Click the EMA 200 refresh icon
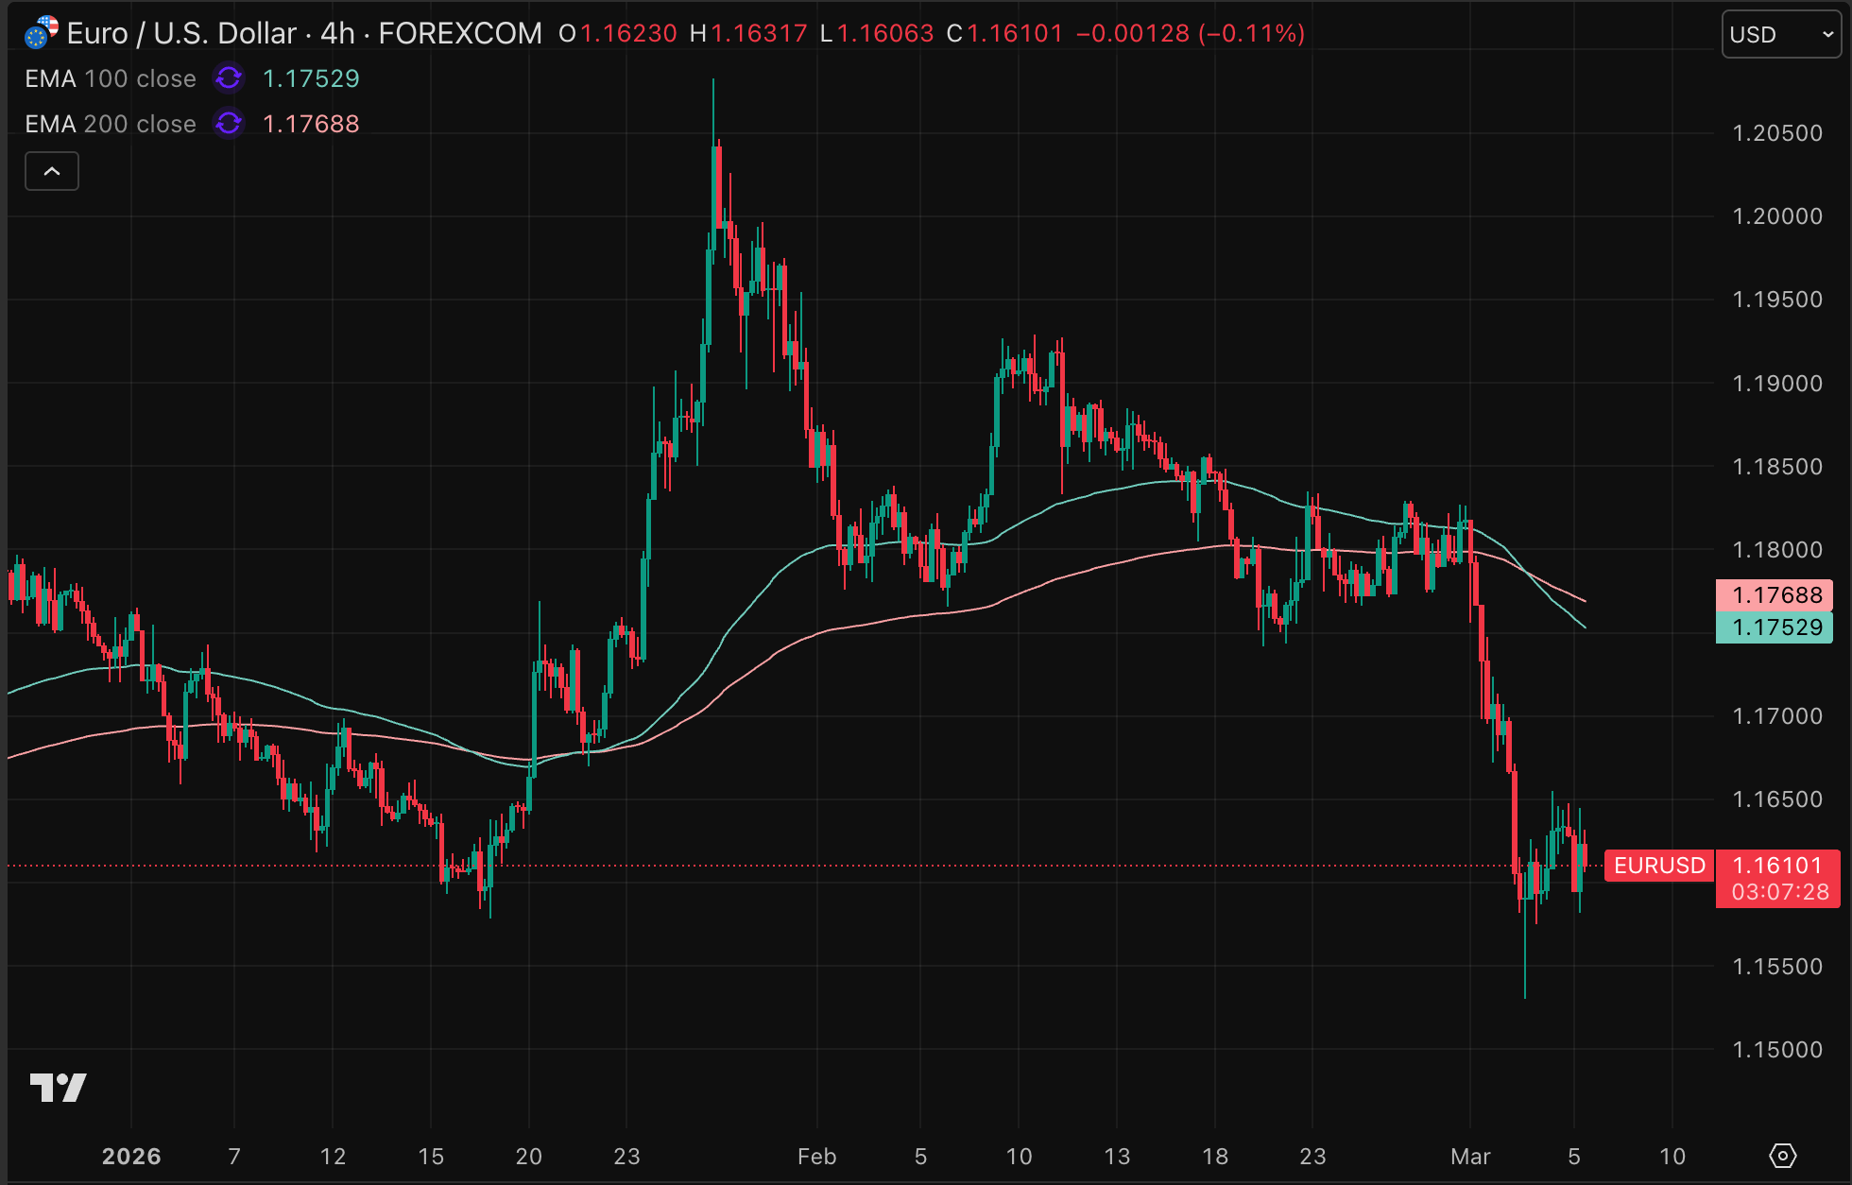Viewport: 1852px width, 1185px height. [x=229, y=124]
